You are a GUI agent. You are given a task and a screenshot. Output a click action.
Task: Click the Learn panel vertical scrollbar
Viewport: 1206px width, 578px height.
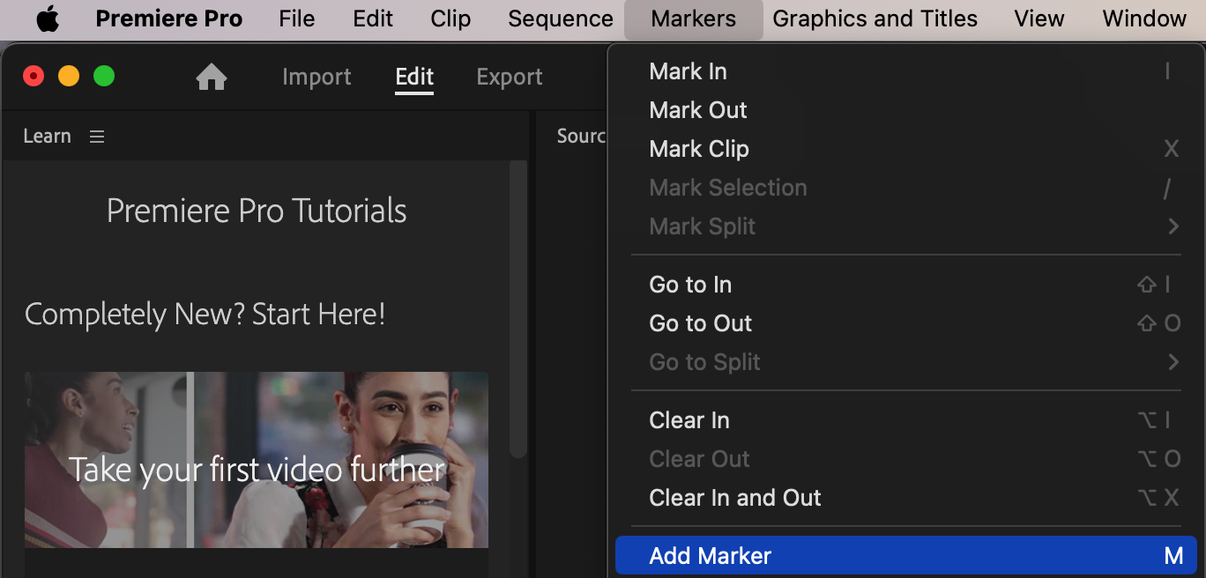pyautogui.click(x=518, y=308)
